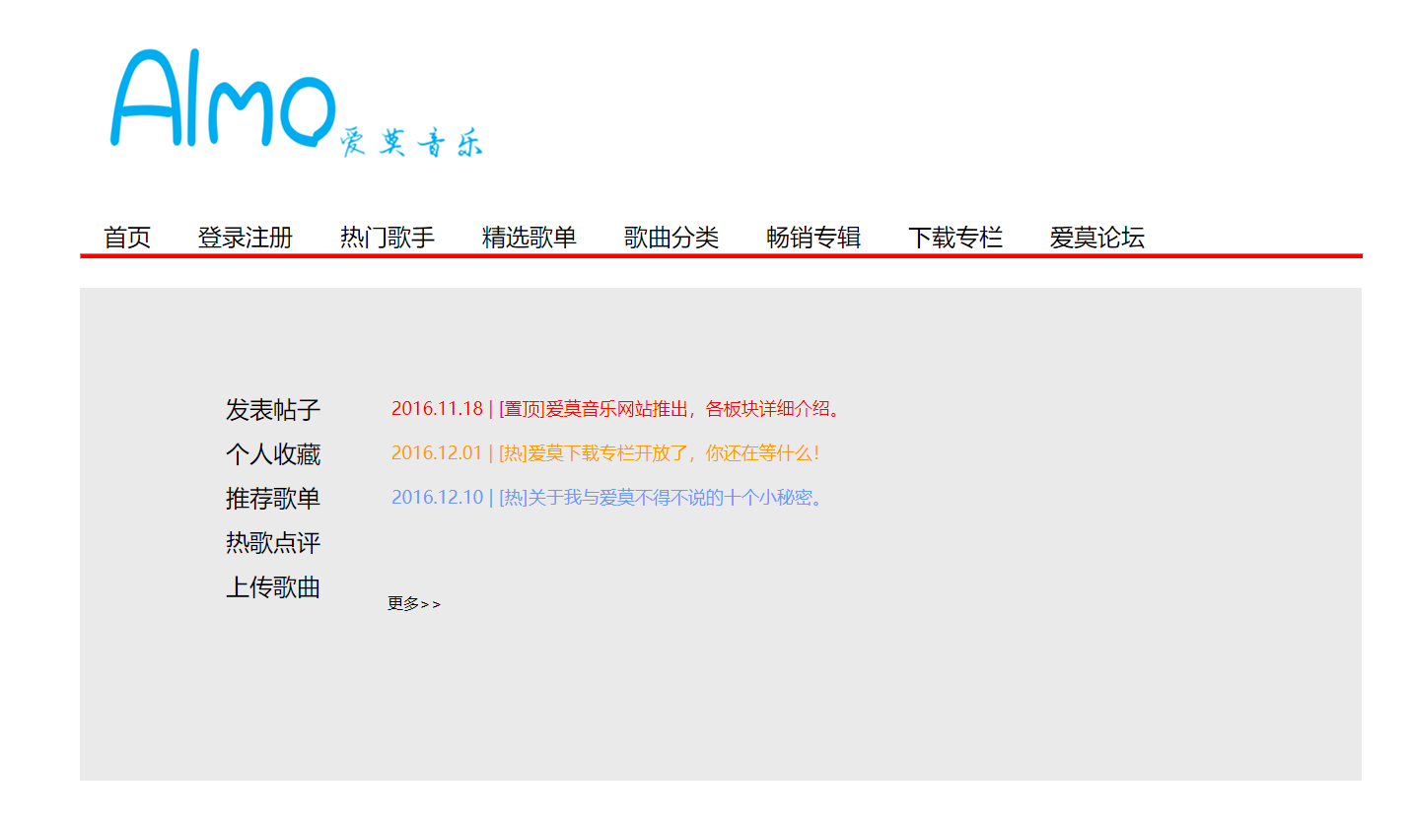This screenshot has width=1412, height=823.
Task: Open the orange post about 爱莫下载专栏开放了
Action: tap(605, 453)
